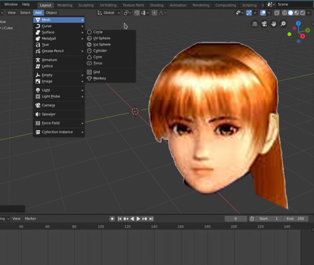The image size is (314, 265).
Task: Switch to the Shading workspace tab
Action: 157,5
